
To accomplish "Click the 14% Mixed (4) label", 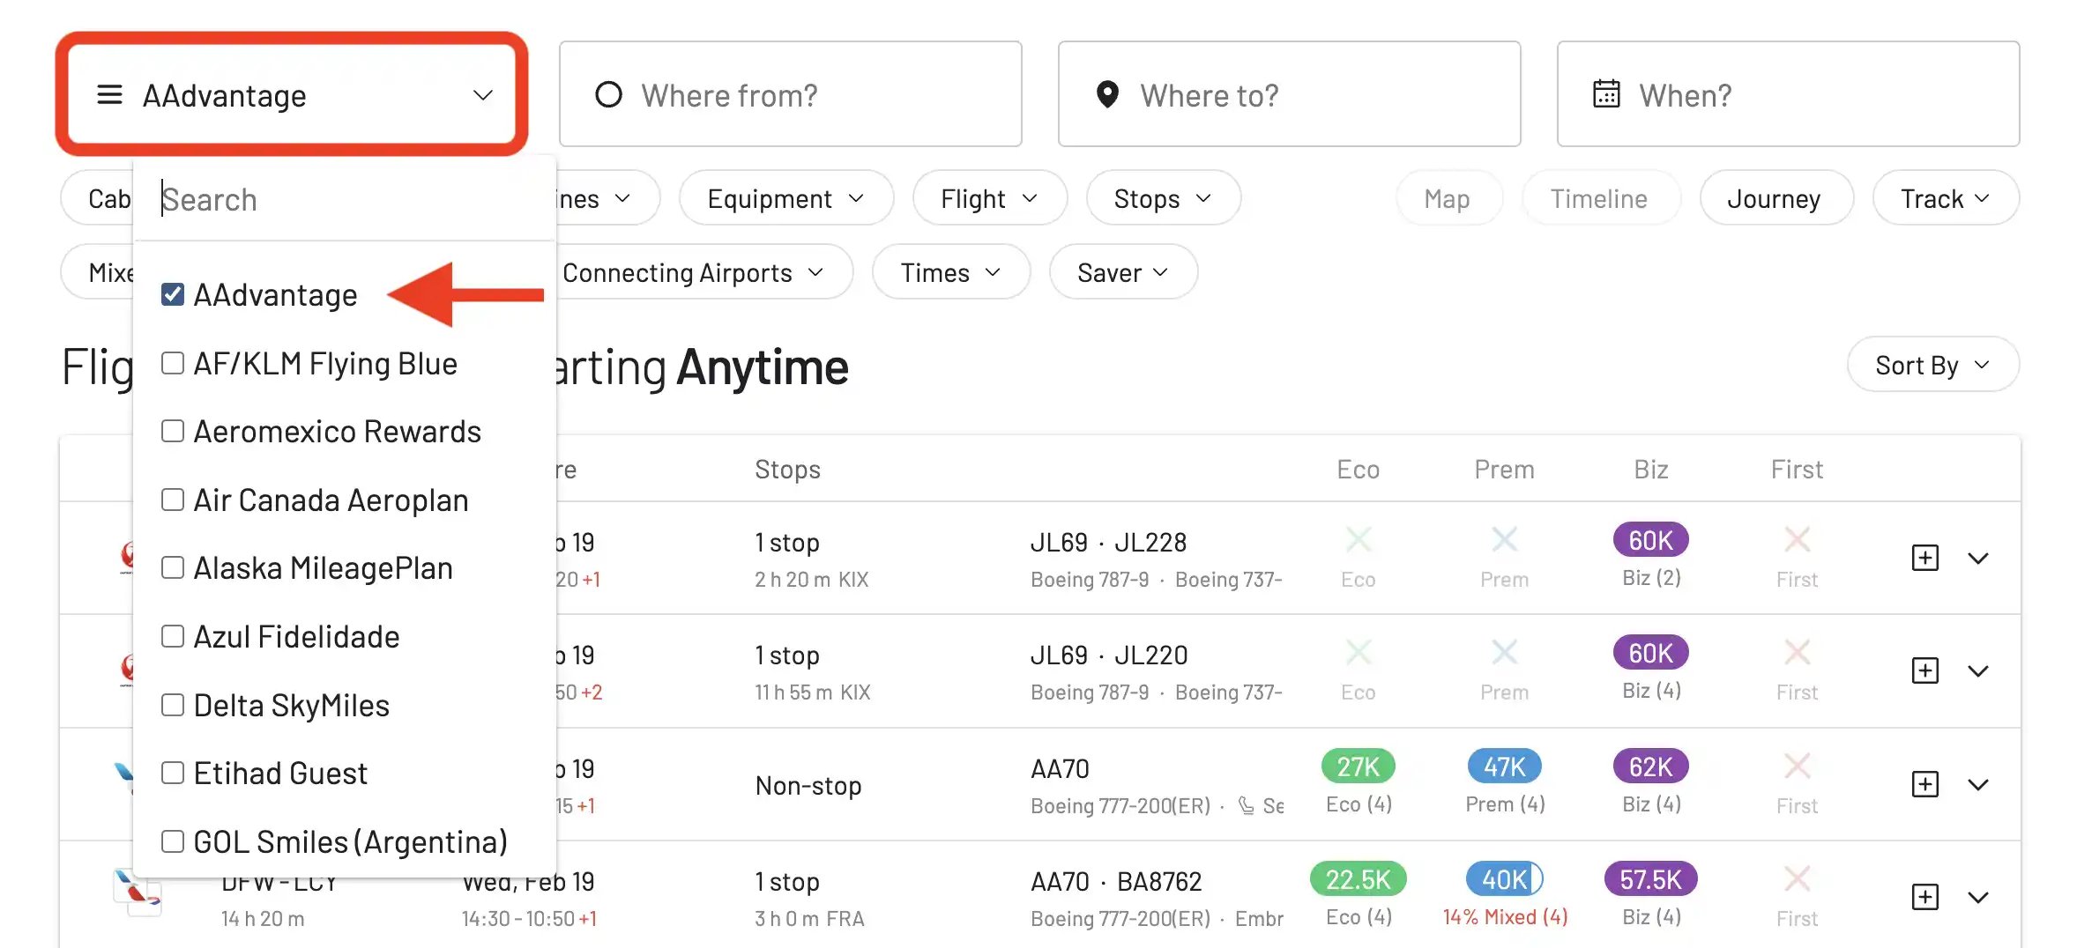I will (1505, 917).
